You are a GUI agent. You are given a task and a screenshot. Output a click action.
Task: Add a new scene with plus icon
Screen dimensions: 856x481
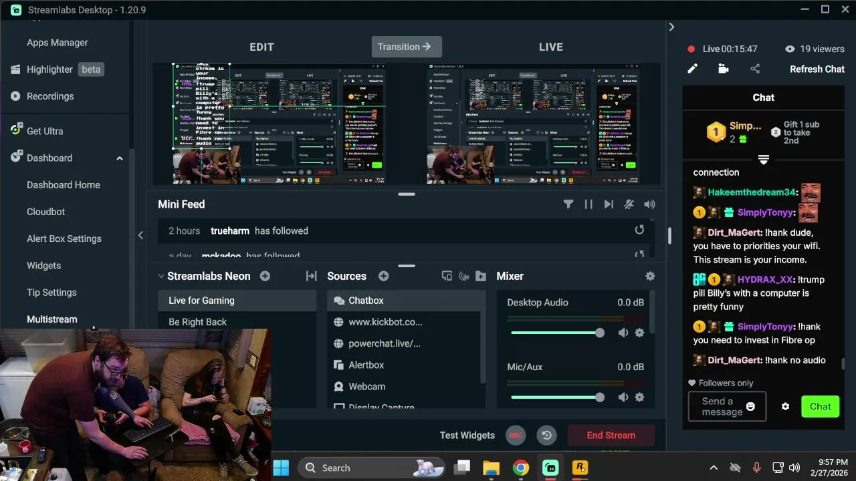[x=265, y=276]
